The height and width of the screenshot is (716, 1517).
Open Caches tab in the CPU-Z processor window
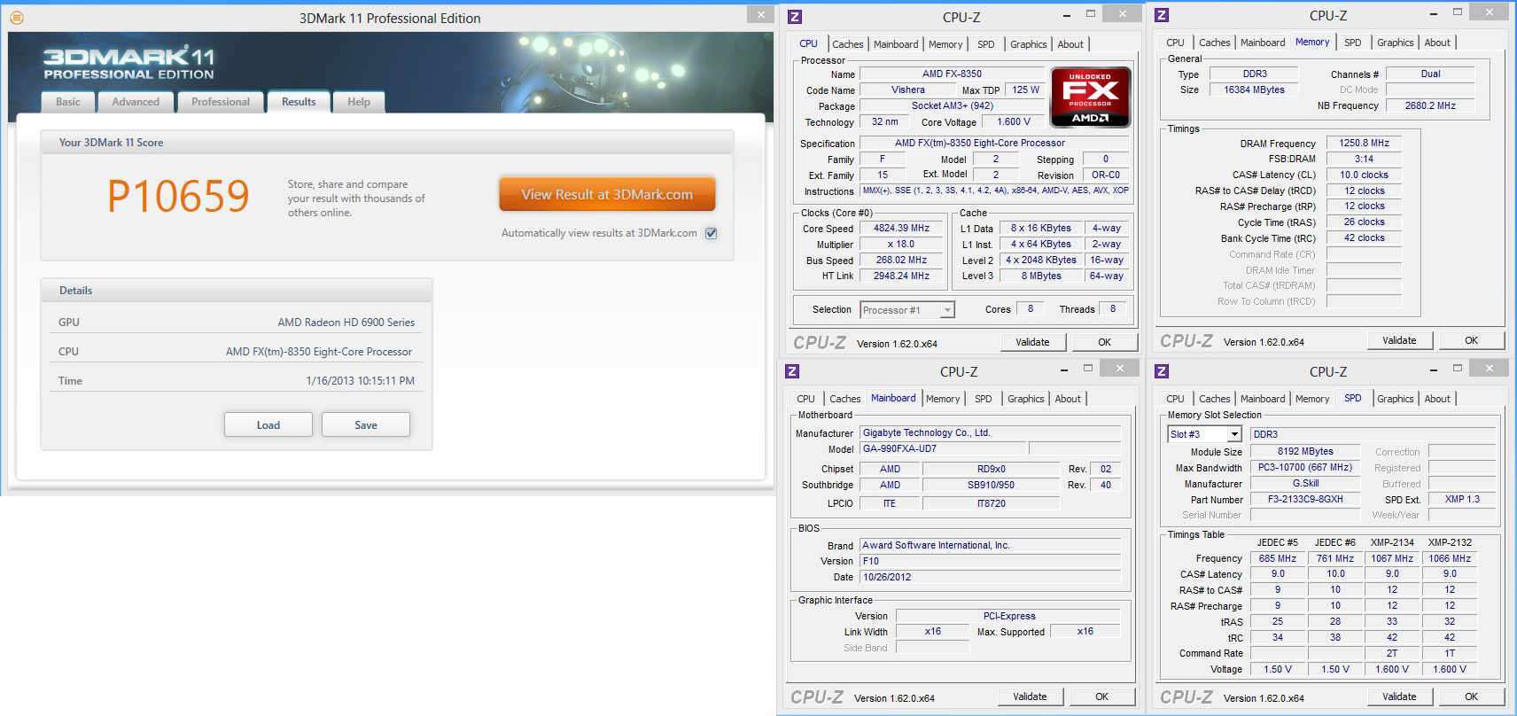pyautogui.click(x=847, y=44)
